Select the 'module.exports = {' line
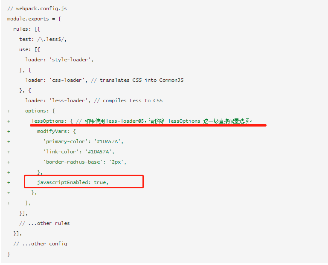 34,19
